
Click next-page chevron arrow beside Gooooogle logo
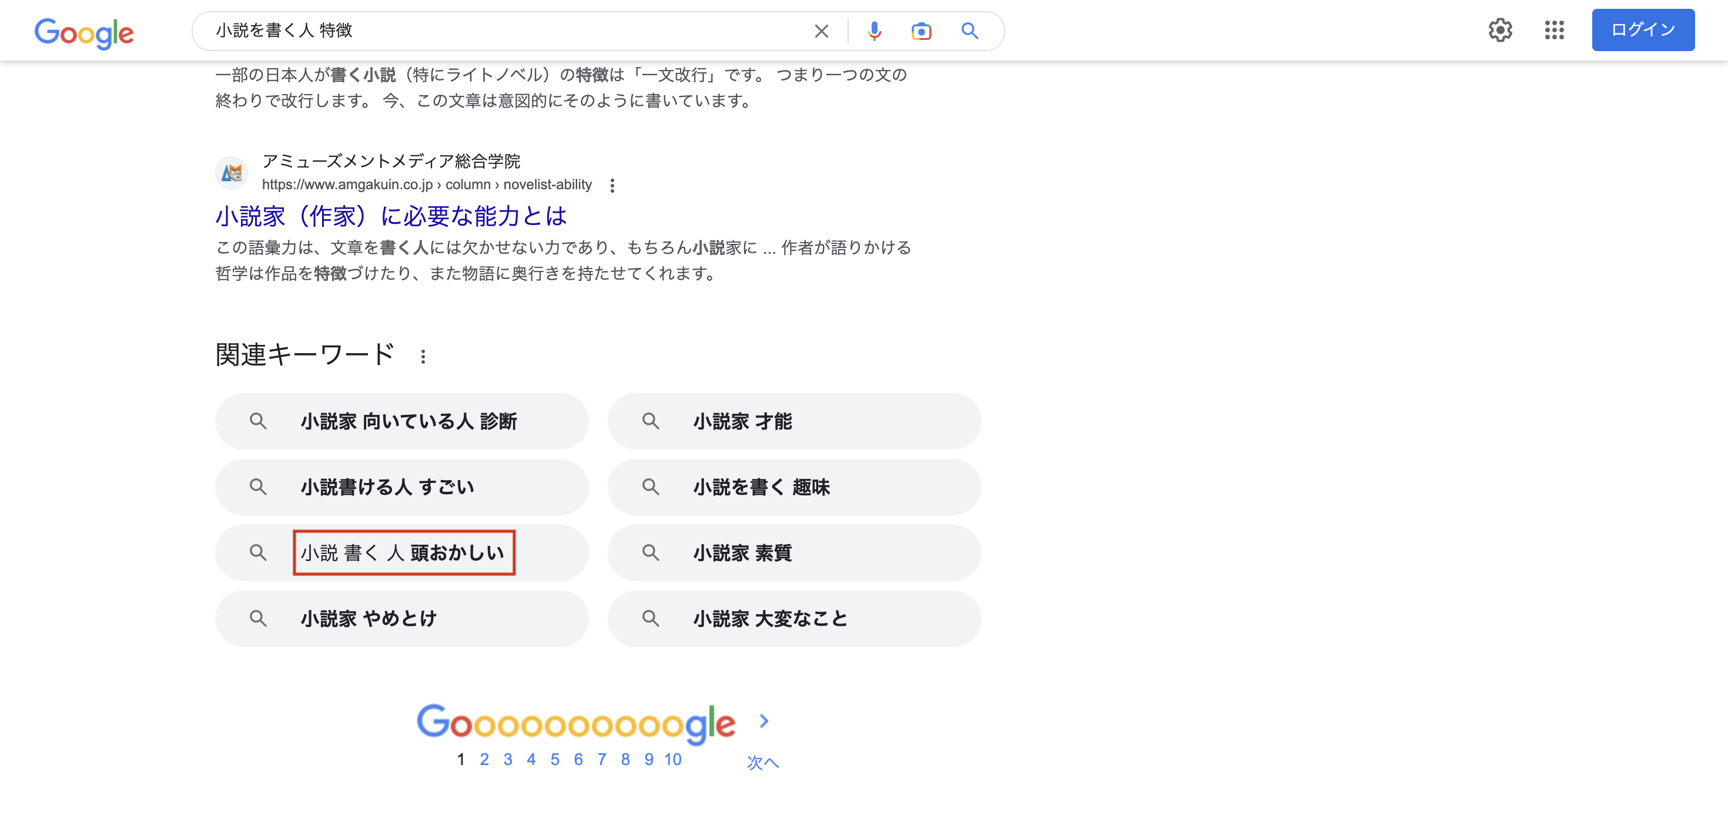763,721
